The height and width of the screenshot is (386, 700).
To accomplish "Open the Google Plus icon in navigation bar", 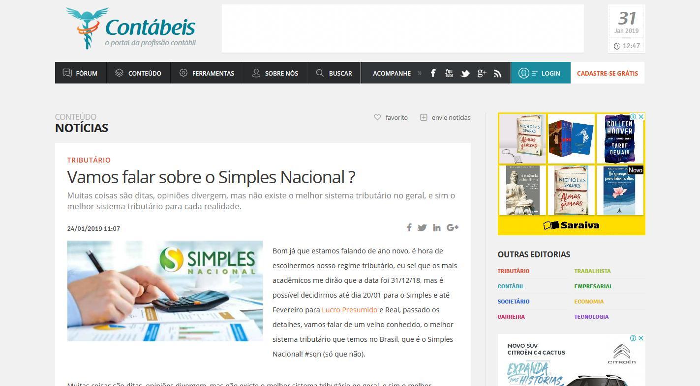I will pyautogui.click(x=482, y=73).
